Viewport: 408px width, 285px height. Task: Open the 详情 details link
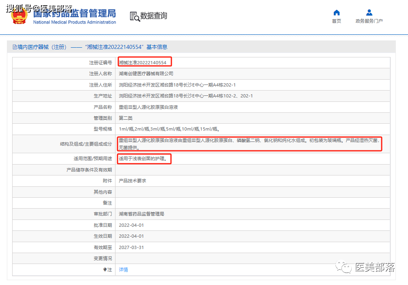[x=123, y=270]
